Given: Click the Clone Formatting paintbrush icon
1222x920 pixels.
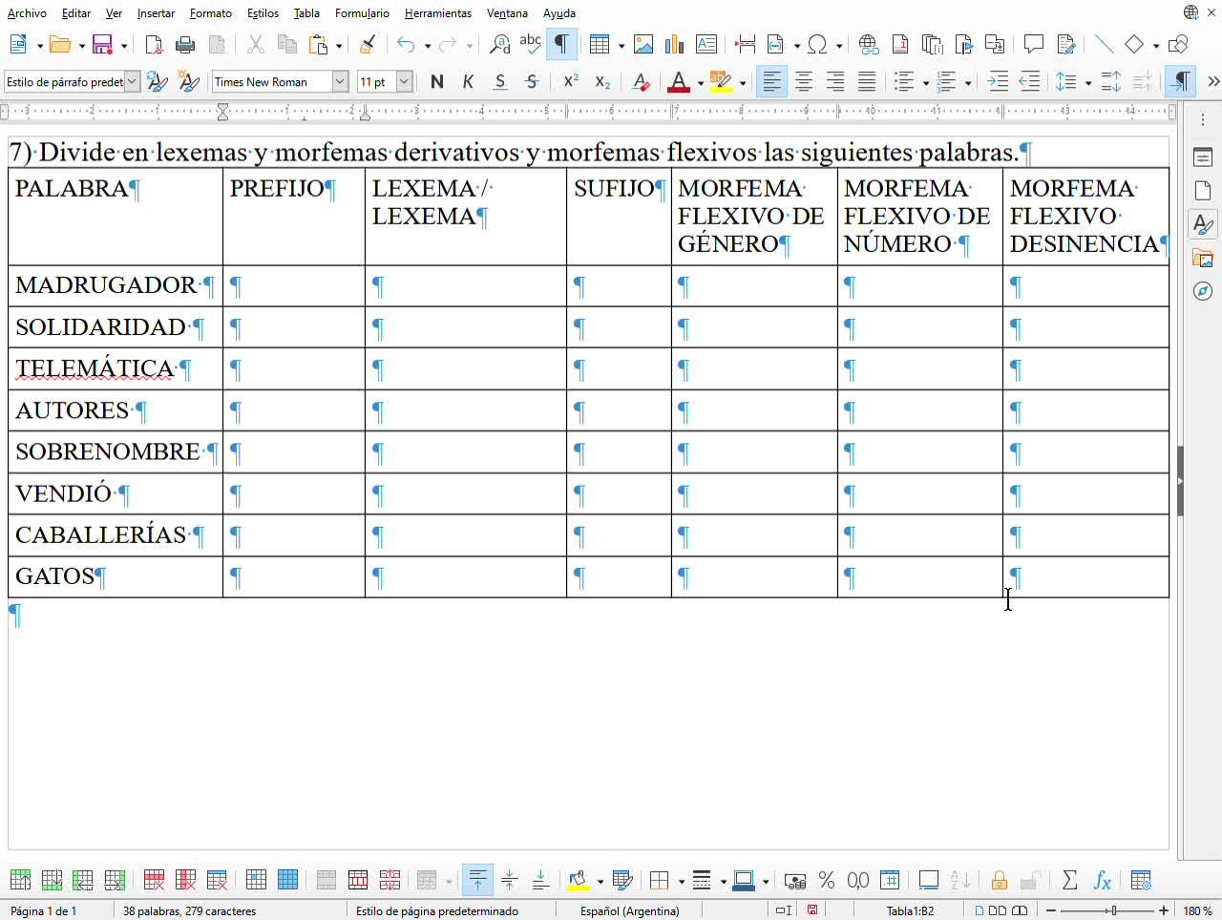Looking at the screenshot, I should coord(368,45).
